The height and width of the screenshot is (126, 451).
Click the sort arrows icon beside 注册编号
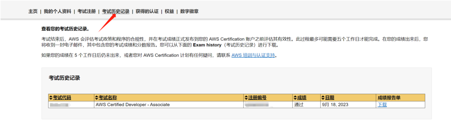(246, 98)
